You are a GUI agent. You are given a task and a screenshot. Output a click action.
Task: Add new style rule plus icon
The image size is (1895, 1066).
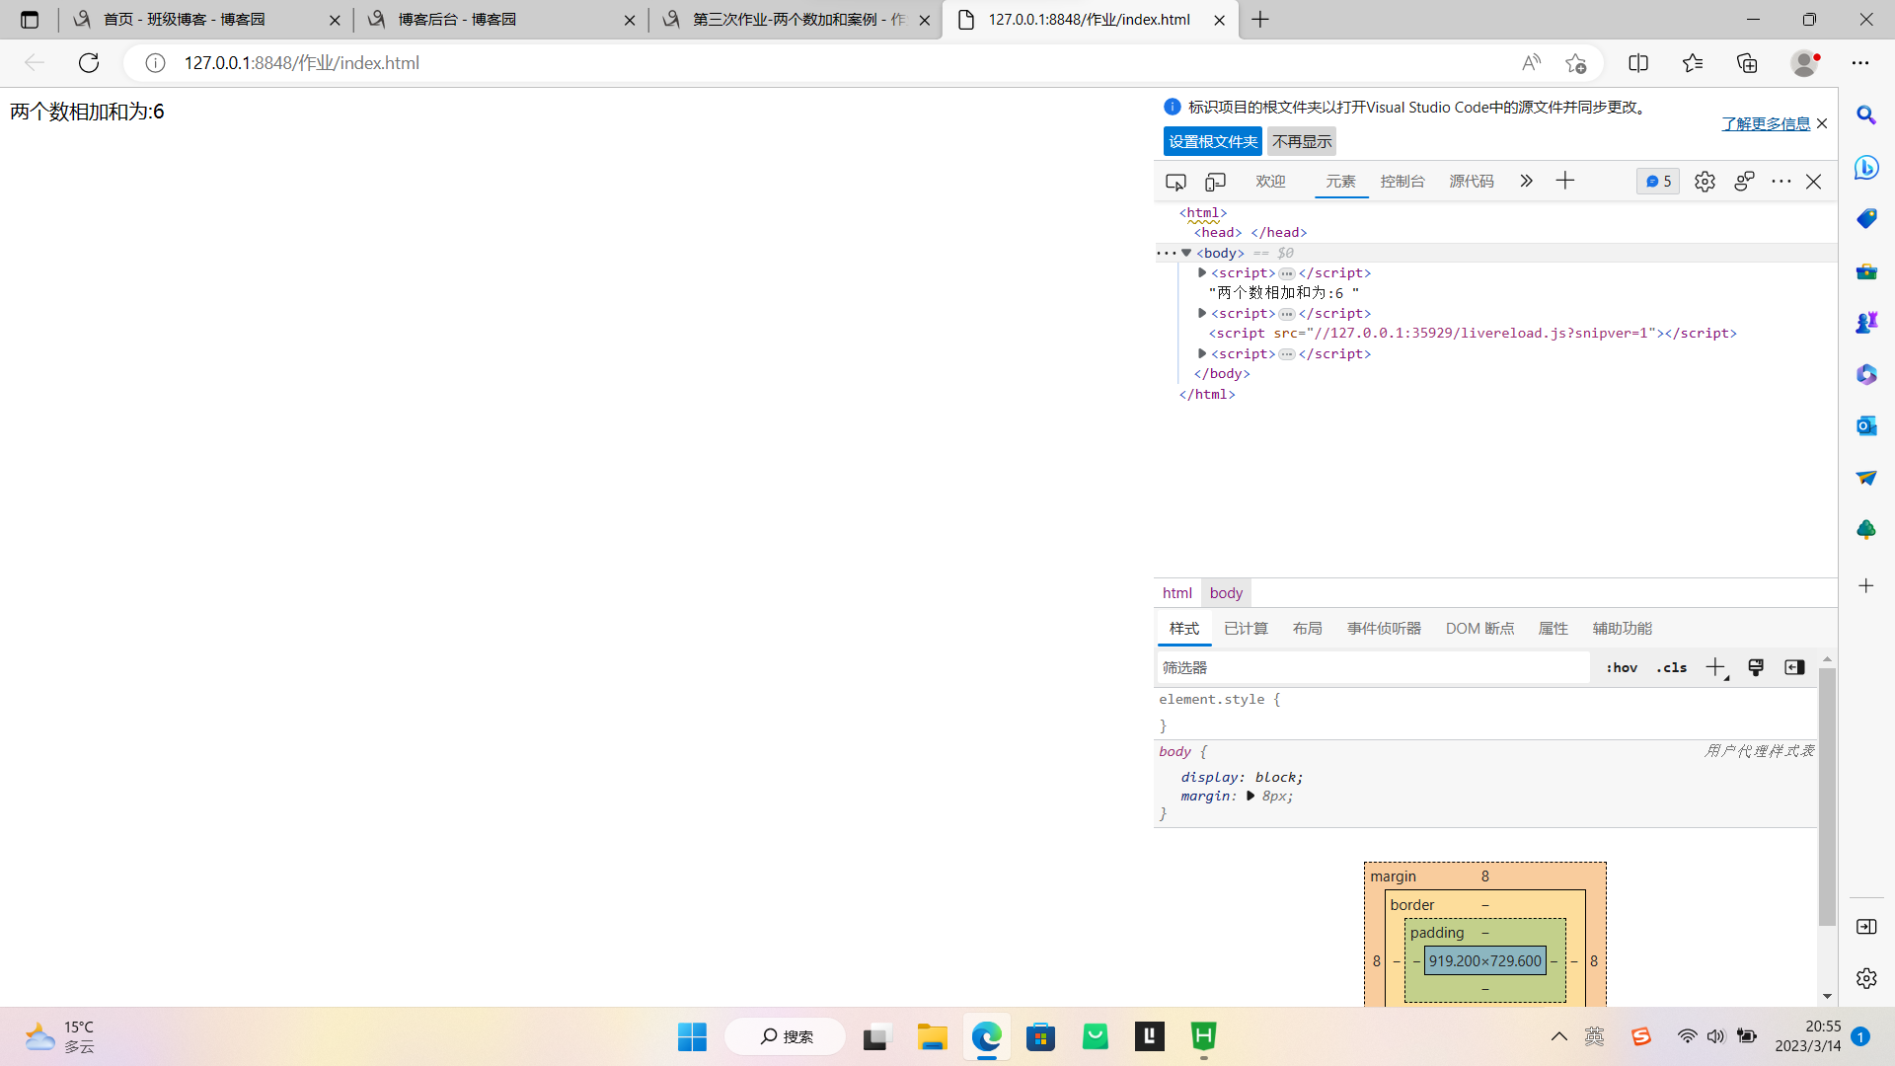(x=1715, y=667)
